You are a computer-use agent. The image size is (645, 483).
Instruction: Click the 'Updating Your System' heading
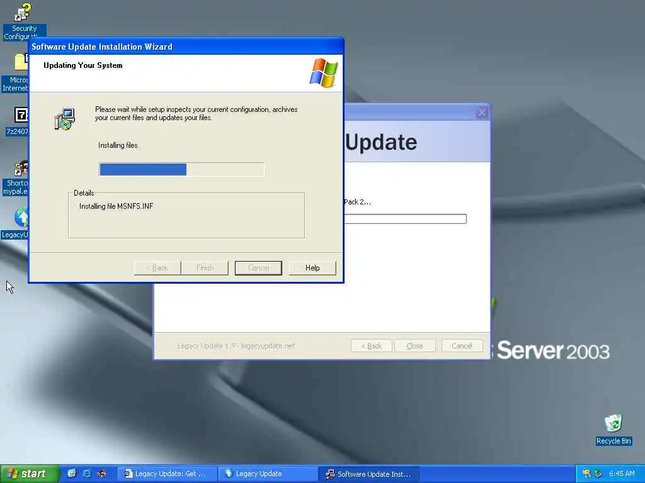[83, 65]
